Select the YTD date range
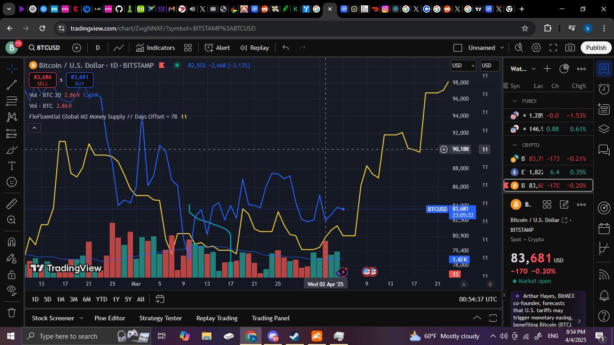The height and width of the screenshot is (345, 614). click(x=102, y=299)
